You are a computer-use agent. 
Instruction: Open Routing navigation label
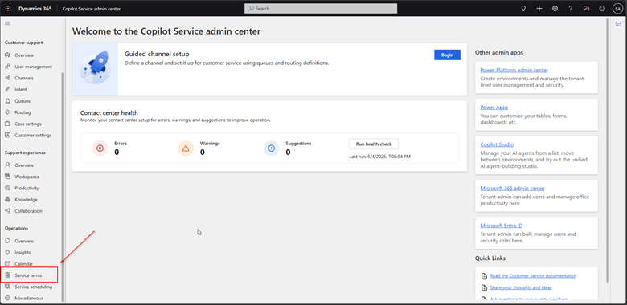coord(23,112)
